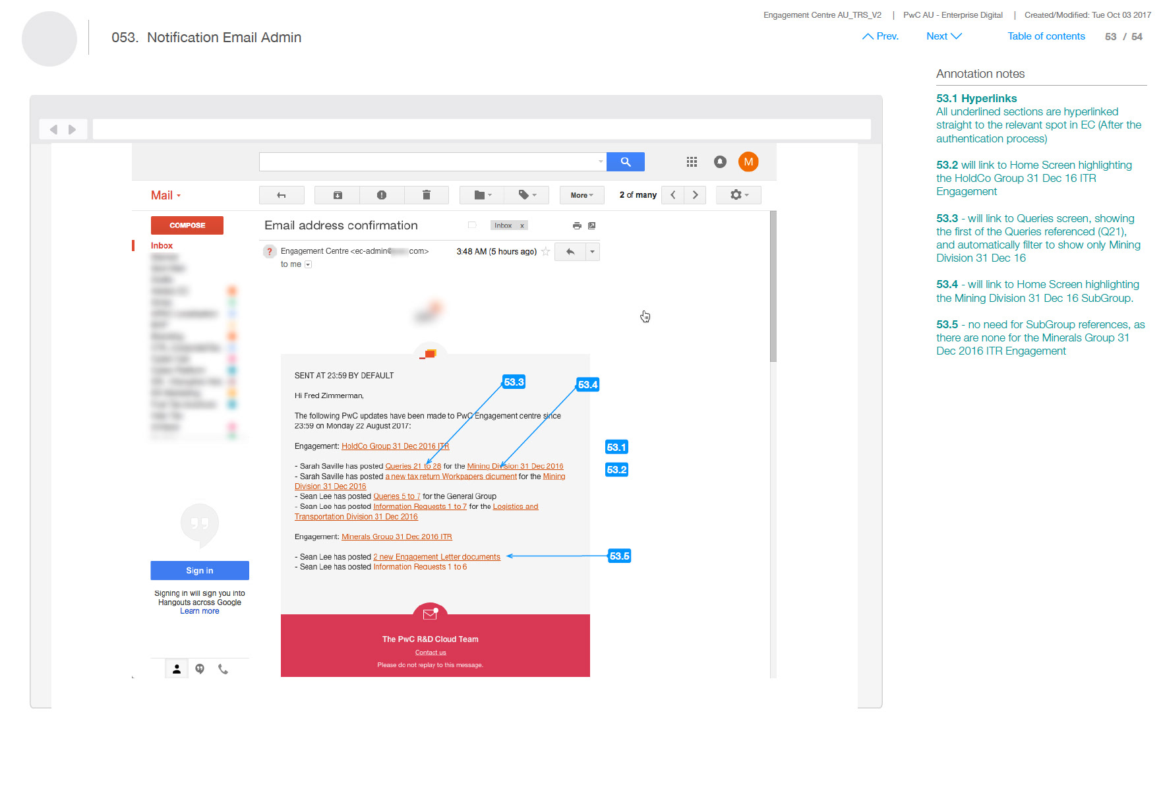The height and width of the screenshot is (789, 1163).
Task: Toggle the importance marker beside the subject
Action: point(472,225)
